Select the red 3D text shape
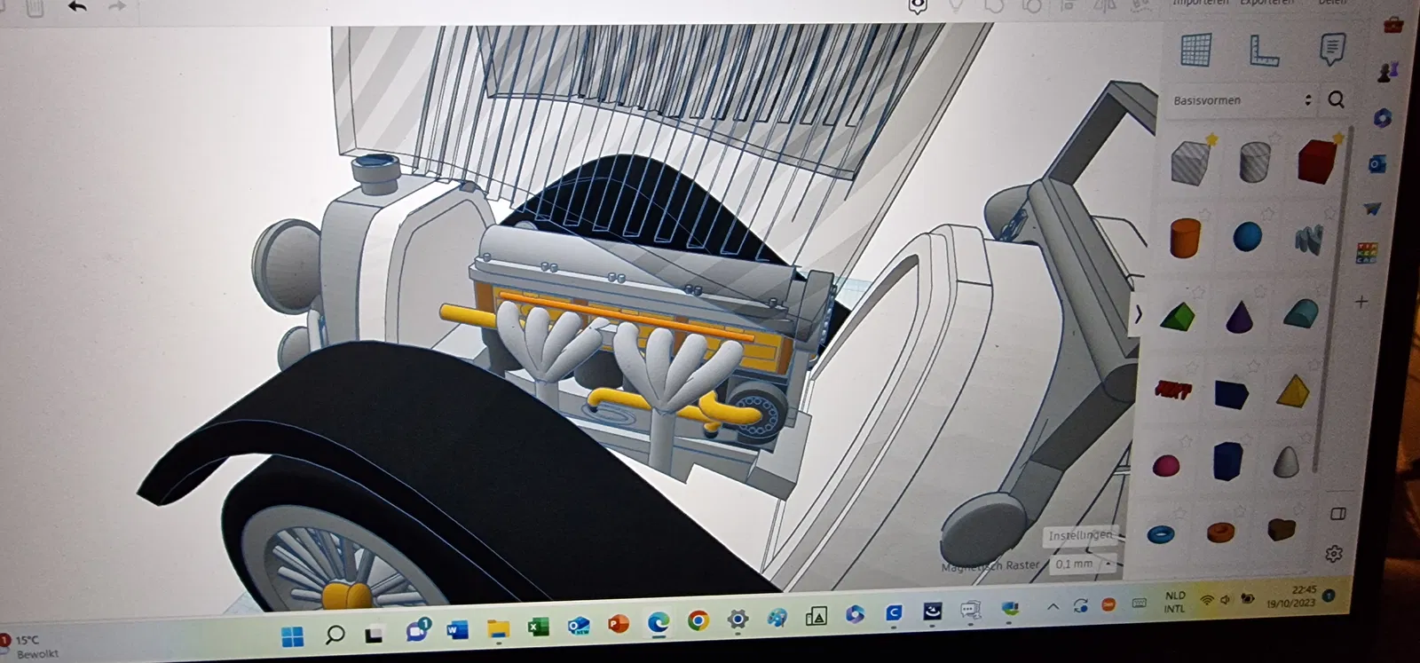The width and height of the screenshot is (1420, 663). click(1172, 390)
